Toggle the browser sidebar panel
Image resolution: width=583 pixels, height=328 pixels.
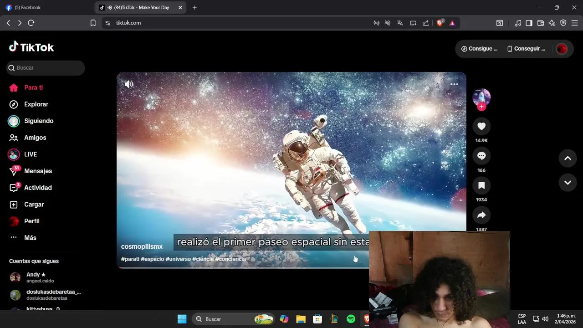tap(529, 23)
